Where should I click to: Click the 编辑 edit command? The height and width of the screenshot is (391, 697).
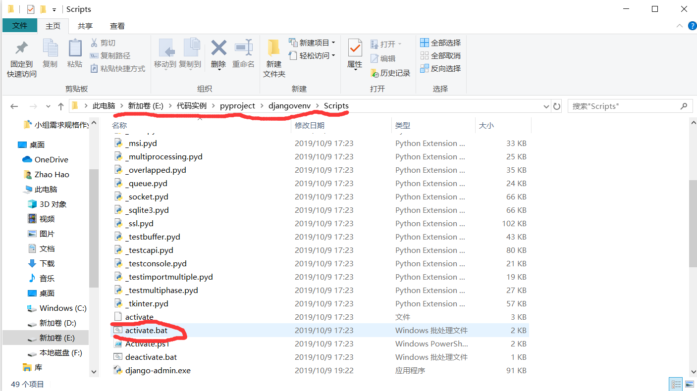[383, 58]
